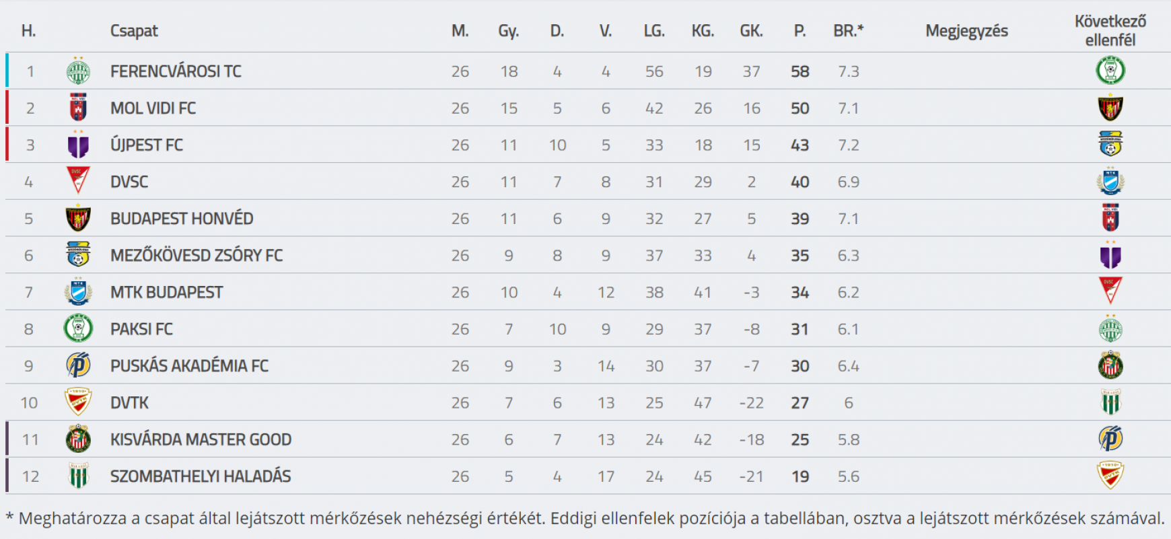Click Puskás Akadémia crest beside team name
This screenshot has height=539, width=1171.
click(x=78, y=365)
